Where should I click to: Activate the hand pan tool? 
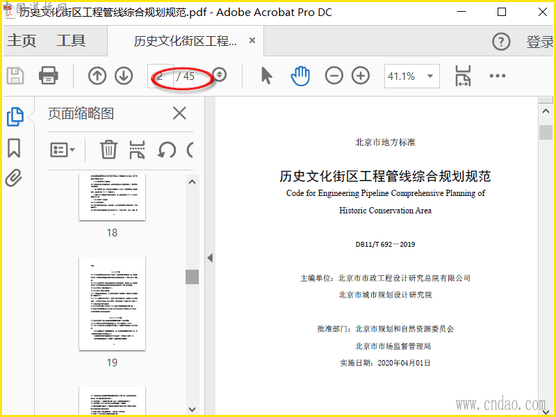tap(300, 76)
